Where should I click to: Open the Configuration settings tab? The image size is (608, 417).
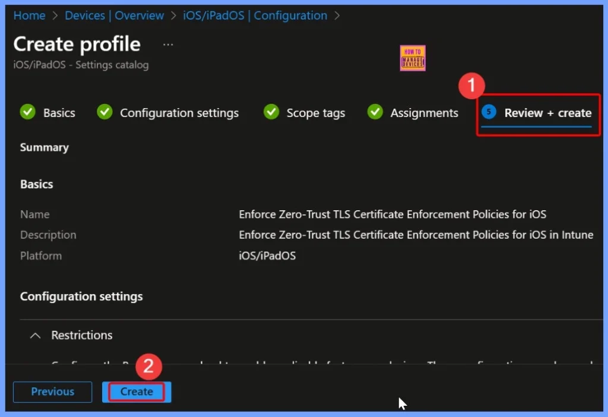[x=179, y=112]
